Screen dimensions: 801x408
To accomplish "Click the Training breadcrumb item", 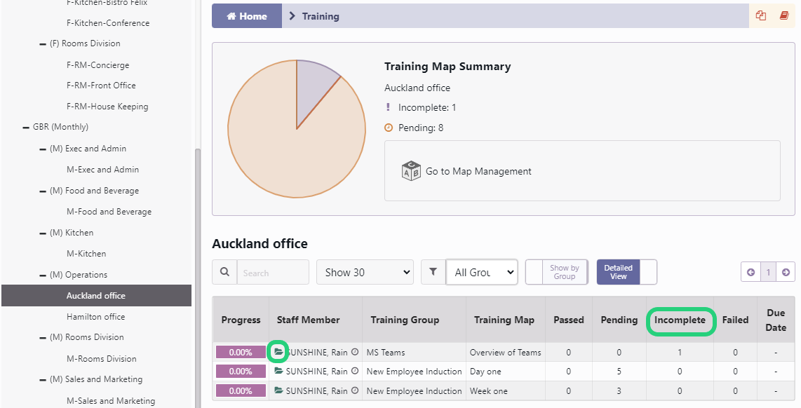I will pyautogui.click(x=321, y=16).
